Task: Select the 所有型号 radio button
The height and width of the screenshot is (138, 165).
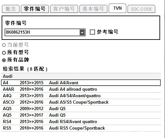Action: click(4, 53)
